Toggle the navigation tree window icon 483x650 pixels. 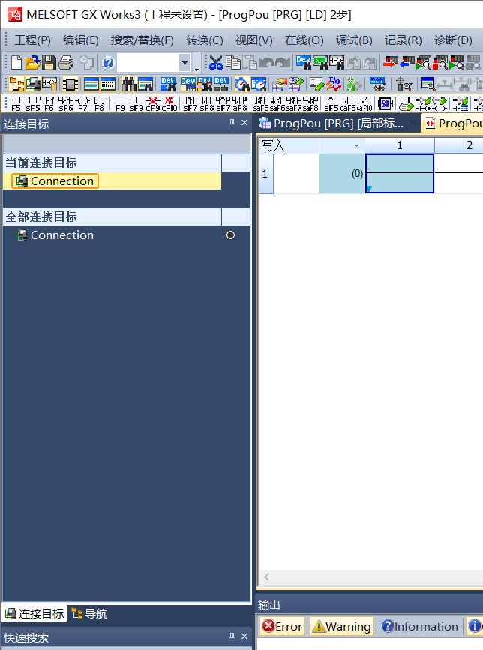pyautogui.click(x=17, y=85)
